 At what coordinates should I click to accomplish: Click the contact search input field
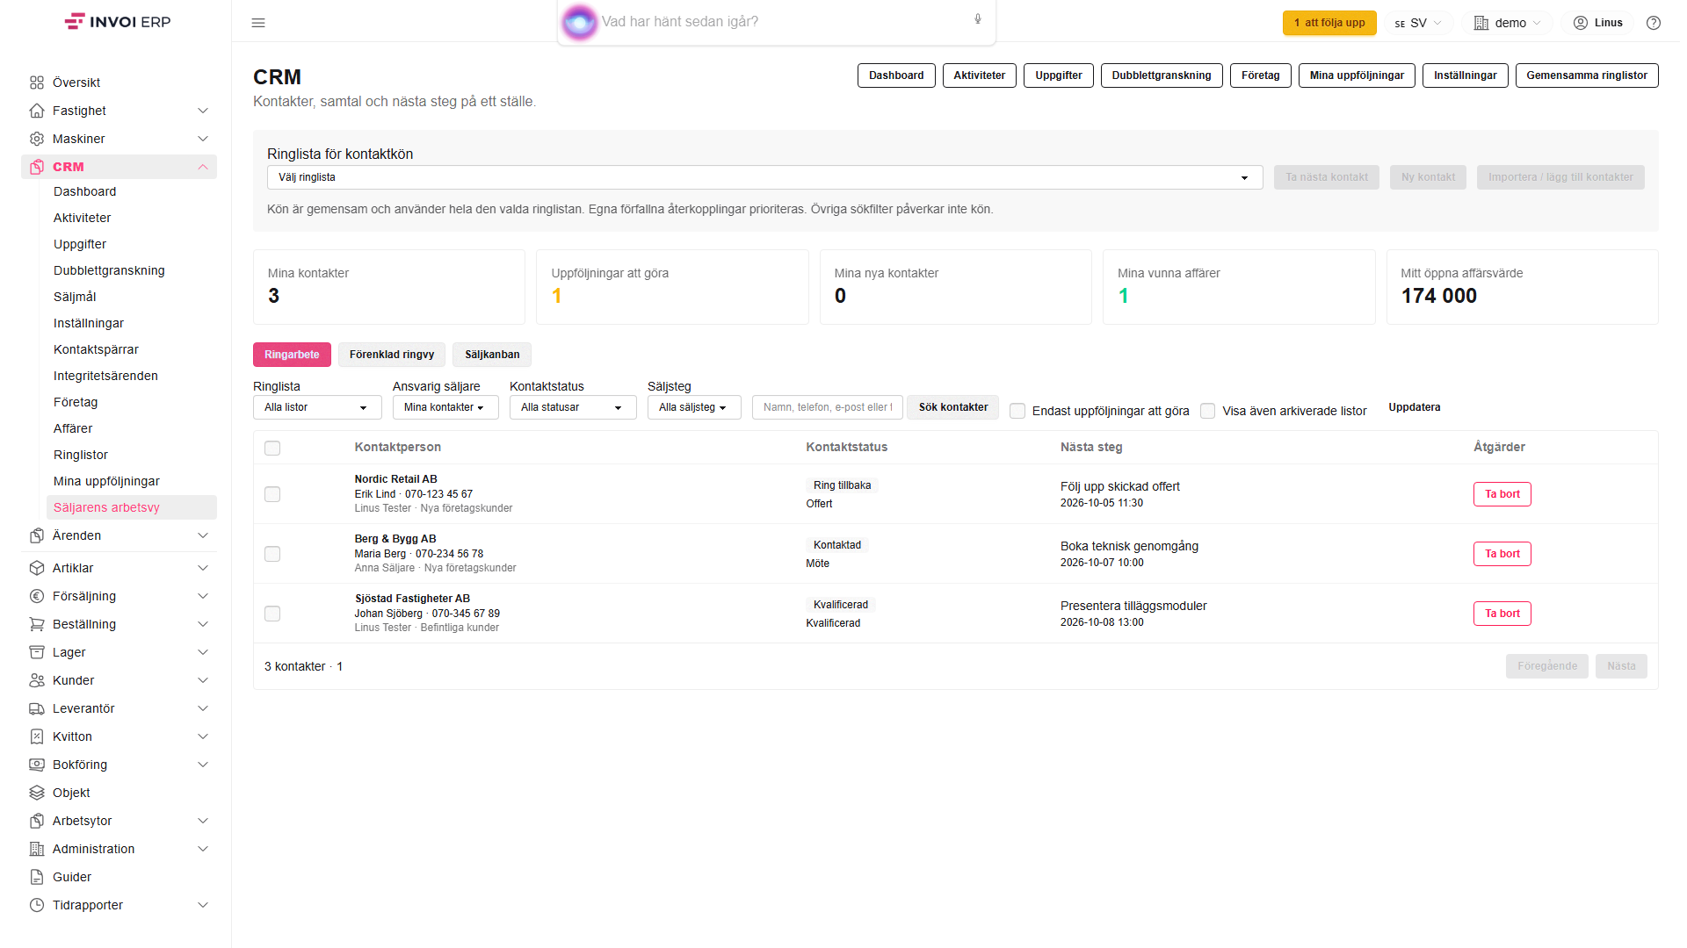(828, 407)
